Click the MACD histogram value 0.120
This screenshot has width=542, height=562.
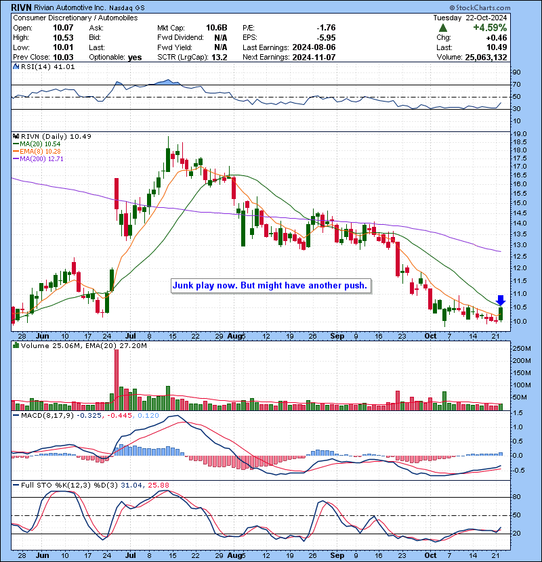pos(148,416)
